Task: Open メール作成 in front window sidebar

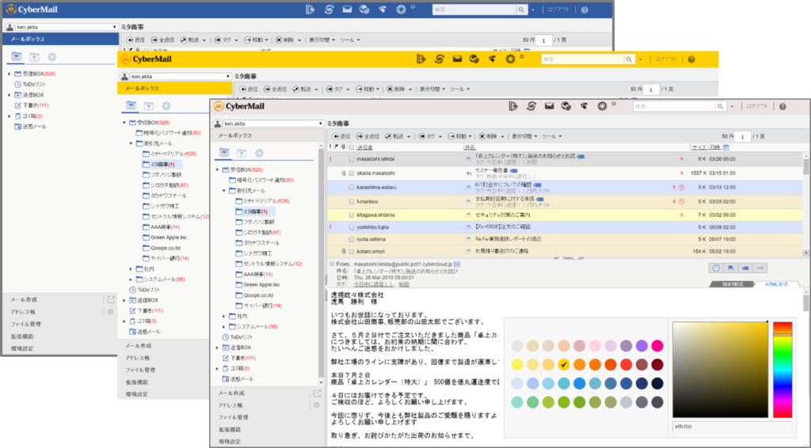Action: [230, 393]
